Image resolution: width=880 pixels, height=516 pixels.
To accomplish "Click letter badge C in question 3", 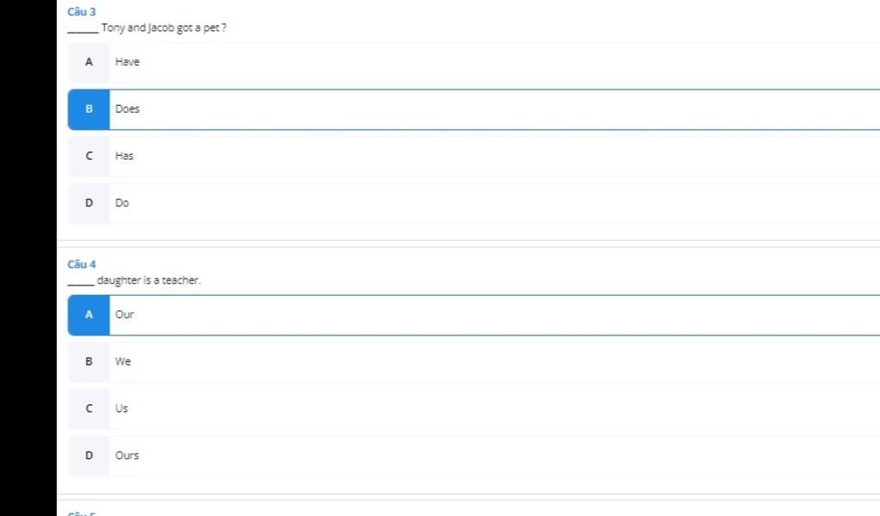I will (89, 156).
